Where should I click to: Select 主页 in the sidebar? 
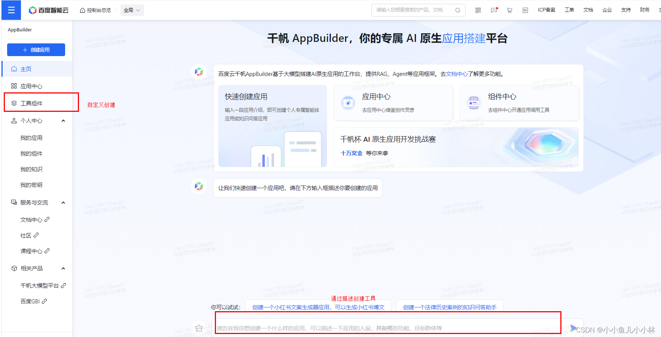37,69
